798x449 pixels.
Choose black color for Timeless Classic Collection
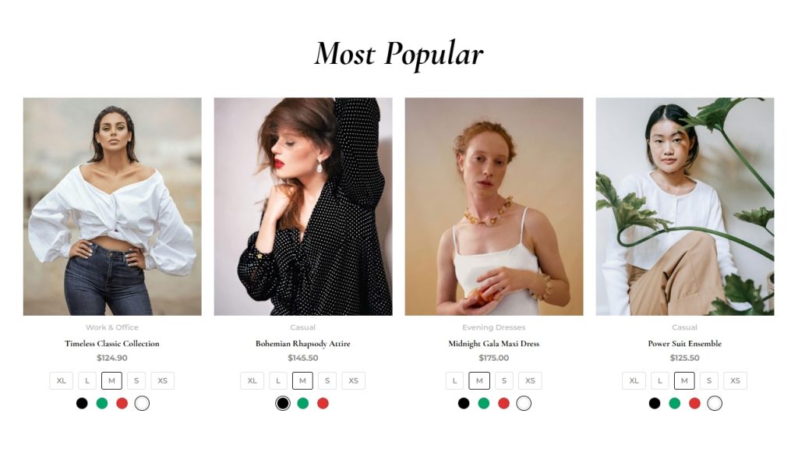coord(82,403)
